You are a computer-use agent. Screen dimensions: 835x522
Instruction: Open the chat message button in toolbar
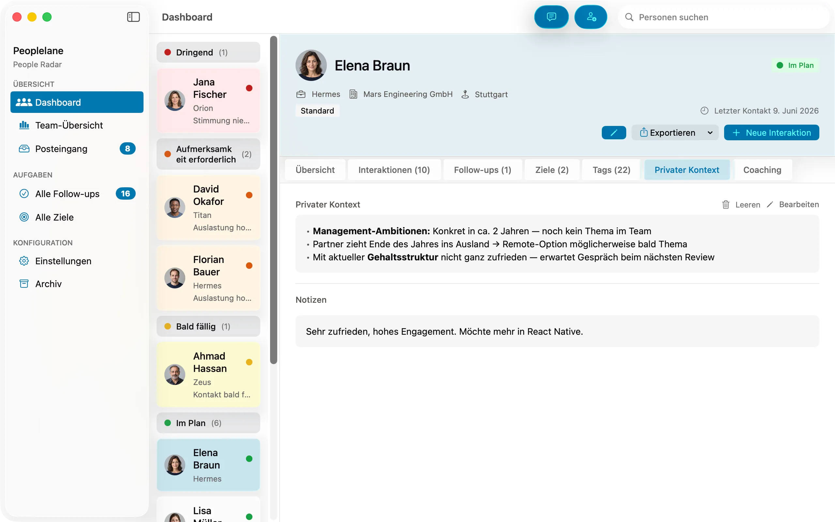pos(551,17)
